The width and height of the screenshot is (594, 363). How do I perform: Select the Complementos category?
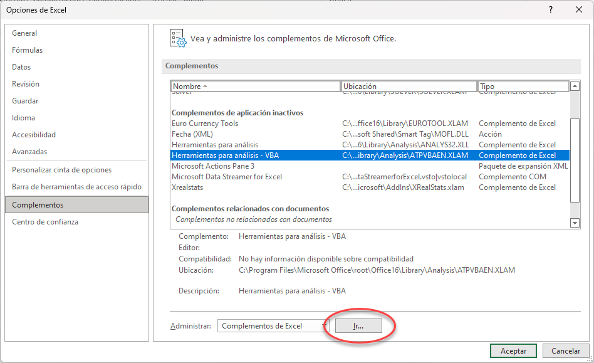[x=76, y=204]
